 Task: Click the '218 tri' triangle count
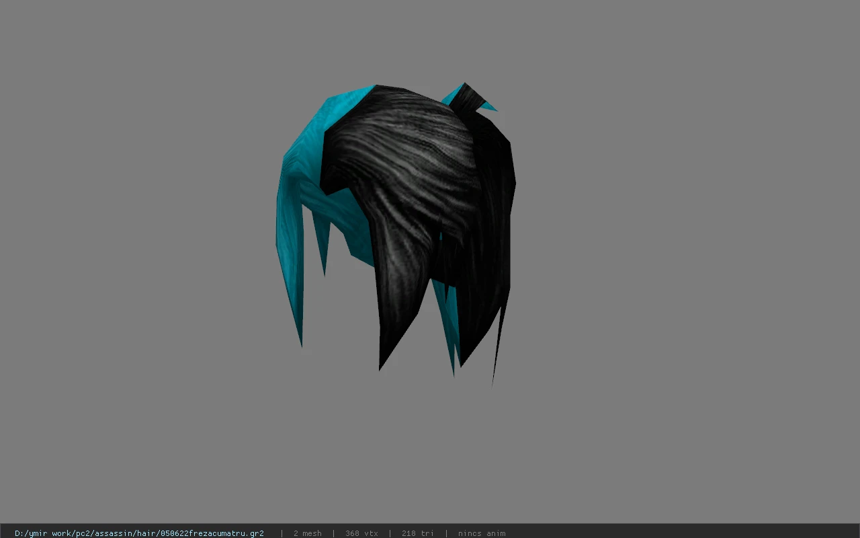click(418, 533)
